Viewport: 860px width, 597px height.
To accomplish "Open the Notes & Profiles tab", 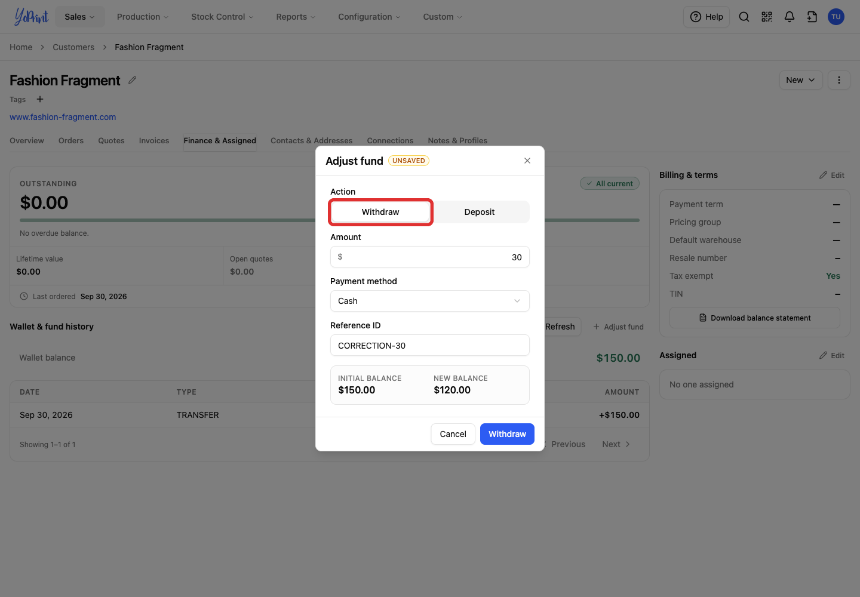I will (x=457, y=141).
